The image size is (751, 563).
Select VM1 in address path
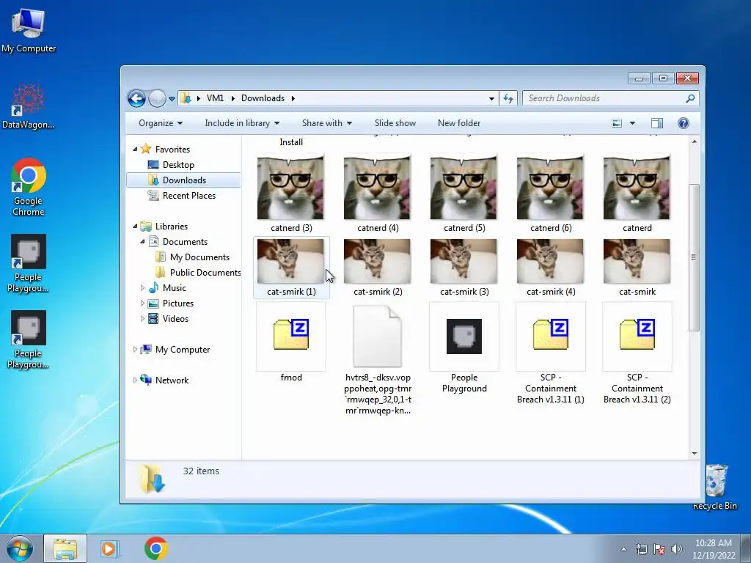coord(215,98)
